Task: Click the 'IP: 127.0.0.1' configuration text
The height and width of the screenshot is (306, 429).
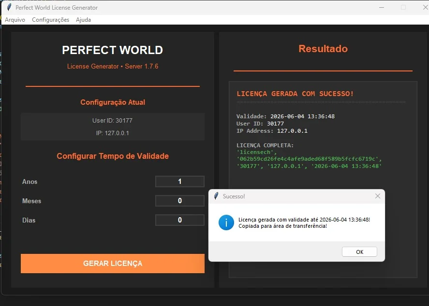Action: click(112, 133)
